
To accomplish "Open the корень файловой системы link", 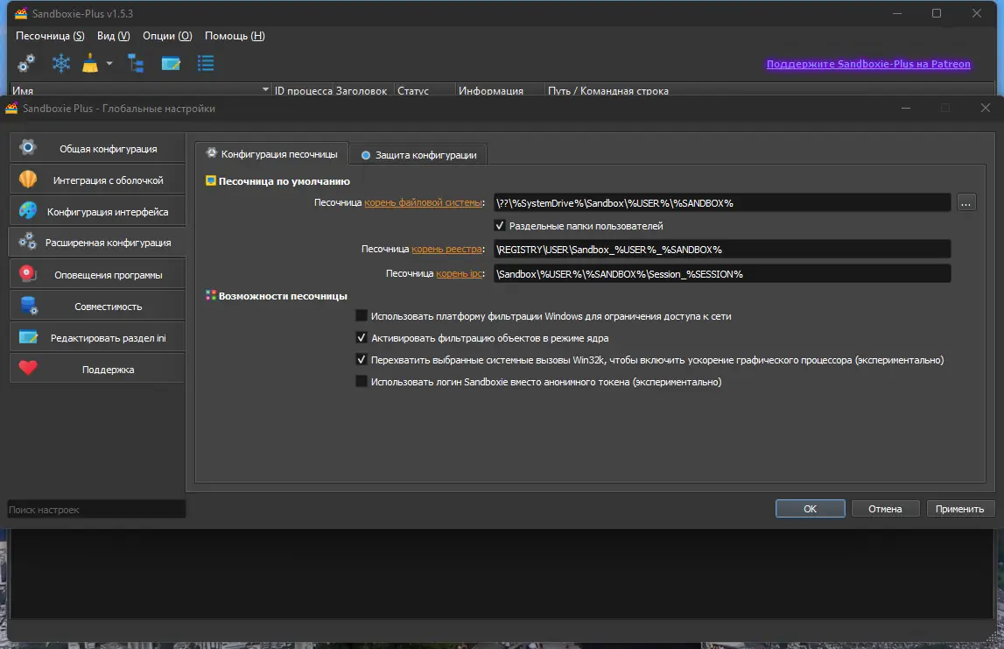I will (424, 202).
